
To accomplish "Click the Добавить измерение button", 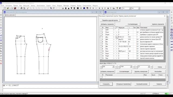I will [x=107, y=71].
